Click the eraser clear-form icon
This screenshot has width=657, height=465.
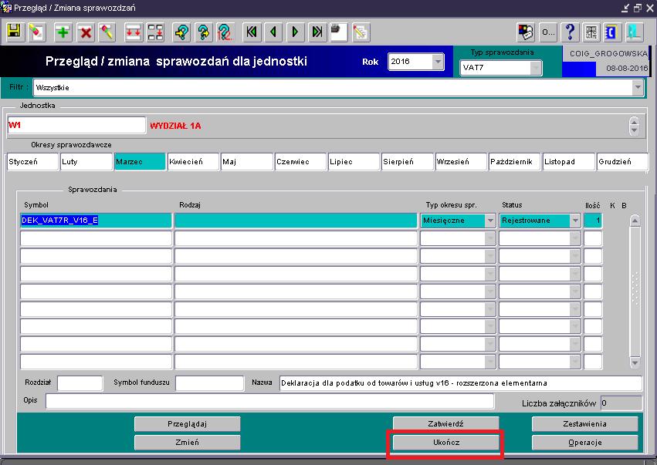pos(37,32)
